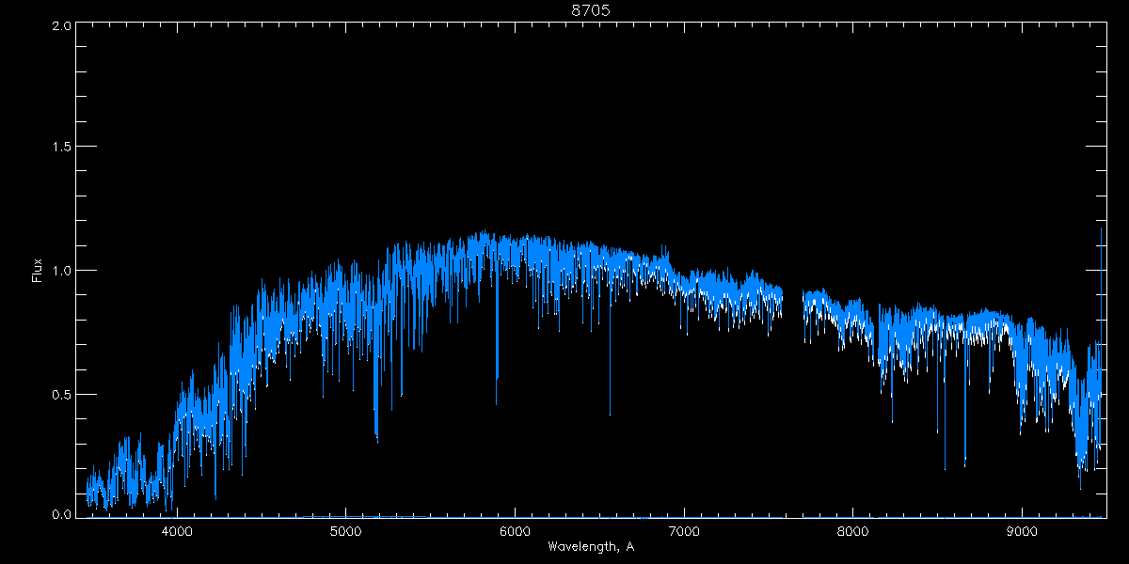Select the 9000 wavelength tick label

click(x=1022, y=531)
